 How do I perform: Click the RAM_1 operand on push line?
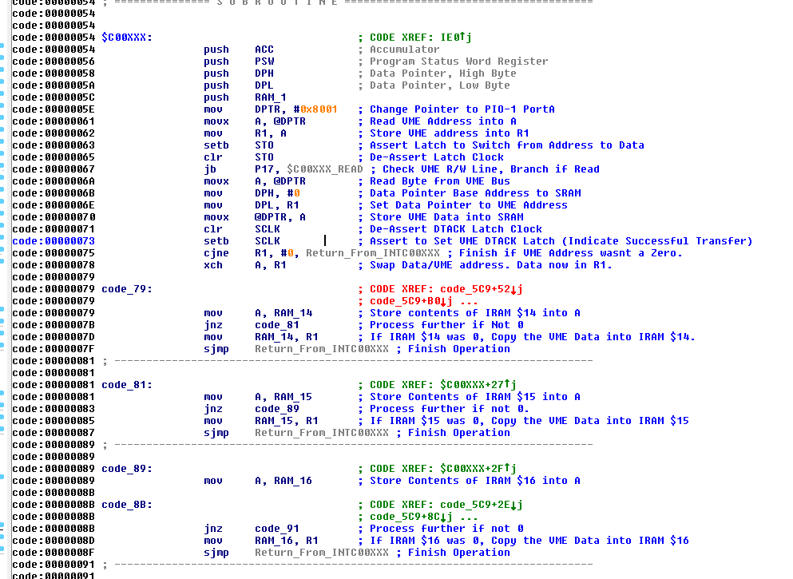click(271, 97)
